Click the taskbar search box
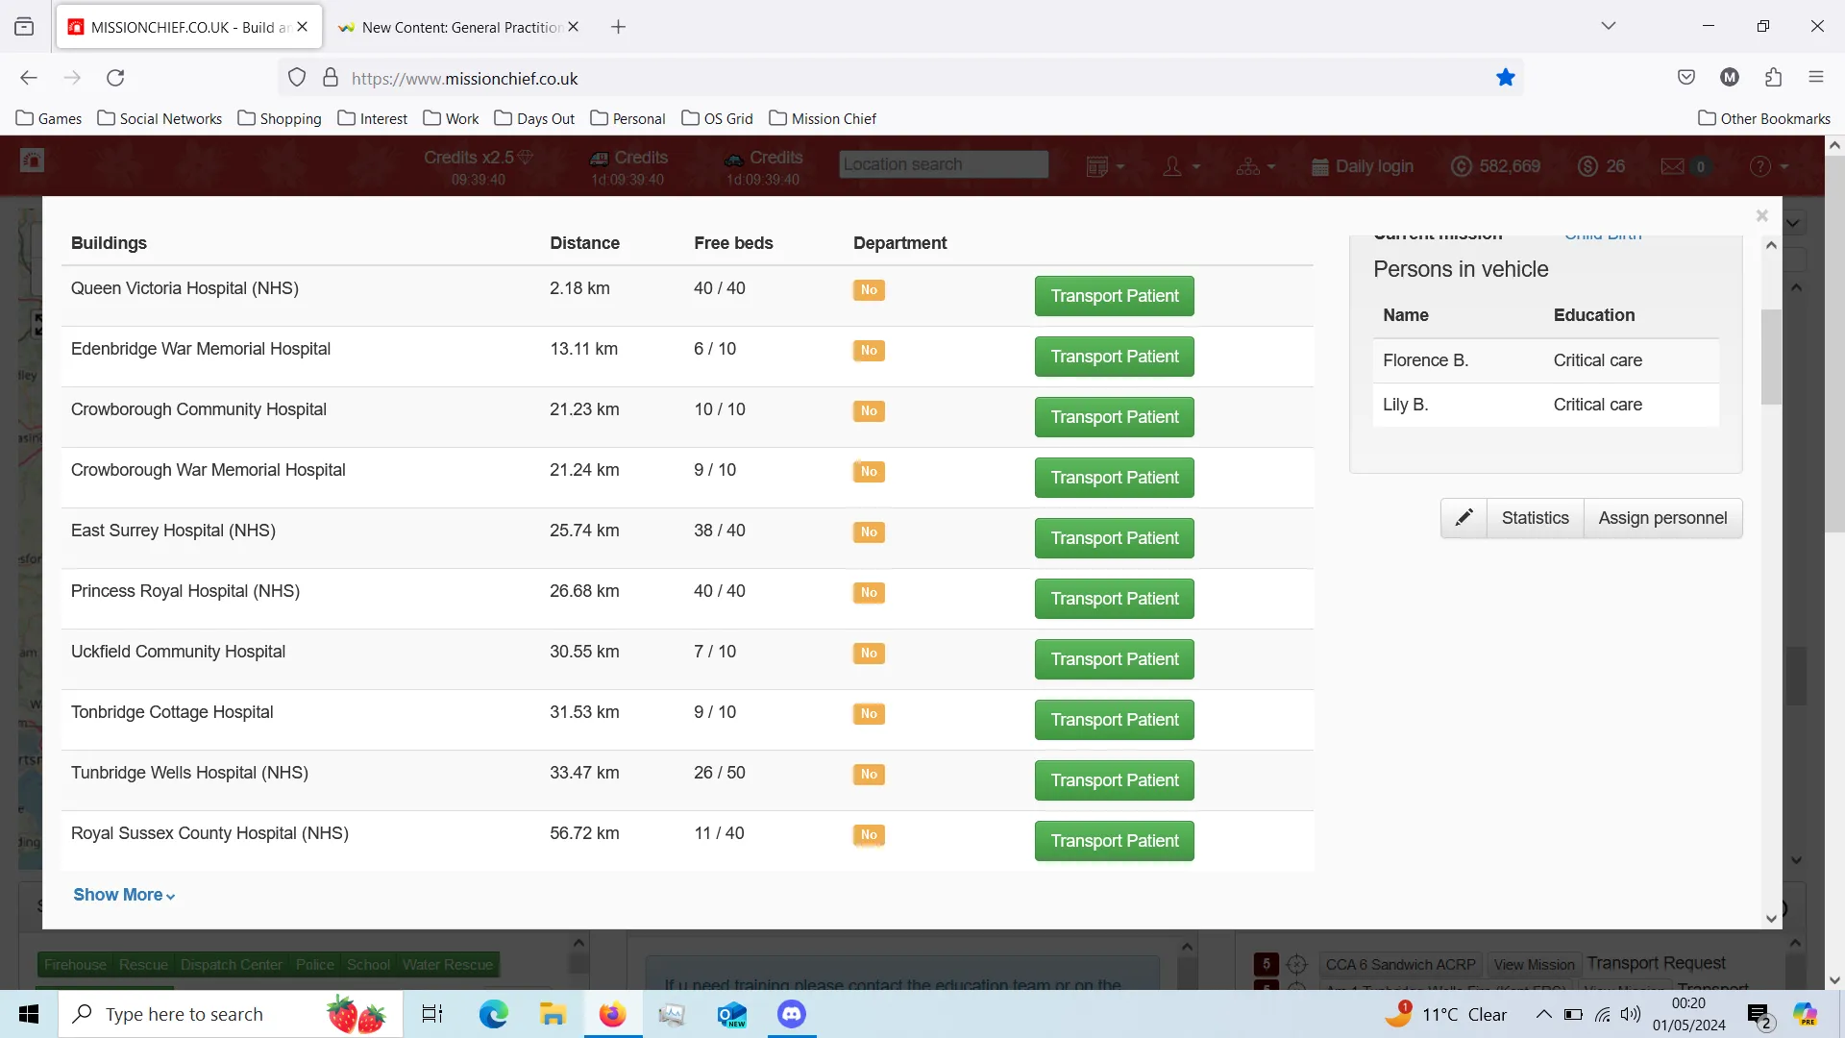 click(231, 1014)
